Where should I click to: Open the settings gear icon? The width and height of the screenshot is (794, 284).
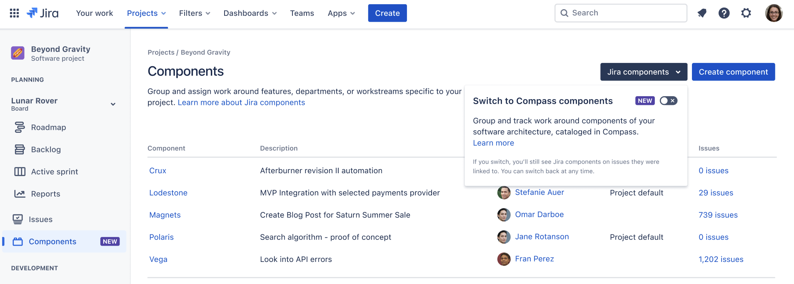coord(746,13)
